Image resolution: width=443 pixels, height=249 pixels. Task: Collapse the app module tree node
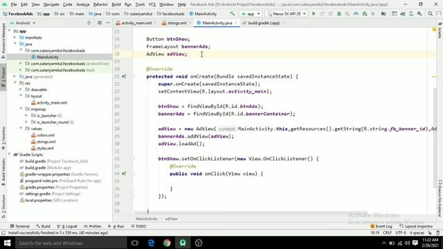pyautogui.click(x=10, y=31)
